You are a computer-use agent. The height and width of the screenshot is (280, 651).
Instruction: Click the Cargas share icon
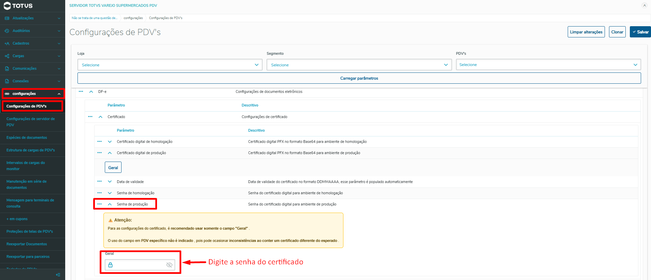tap(7, 56)
